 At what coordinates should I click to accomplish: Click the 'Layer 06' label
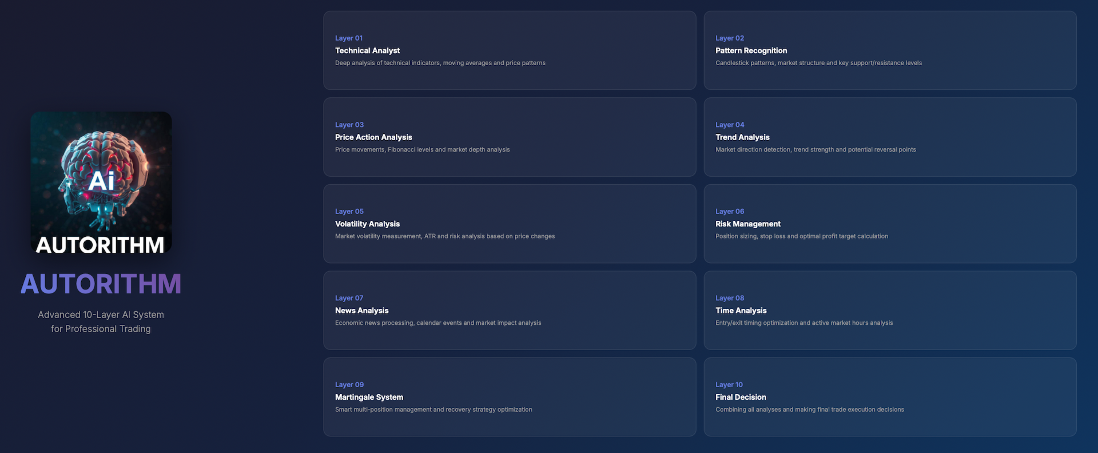click(730, 212)
